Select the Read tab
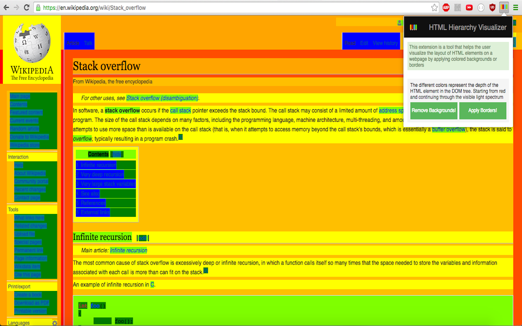This screenshot has height=326, width=522. pos(350,43)
